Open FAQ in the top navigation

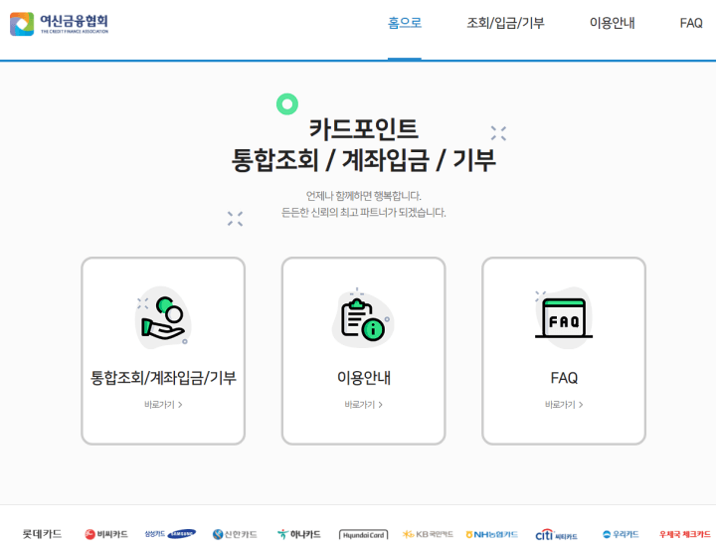[691, 23]
